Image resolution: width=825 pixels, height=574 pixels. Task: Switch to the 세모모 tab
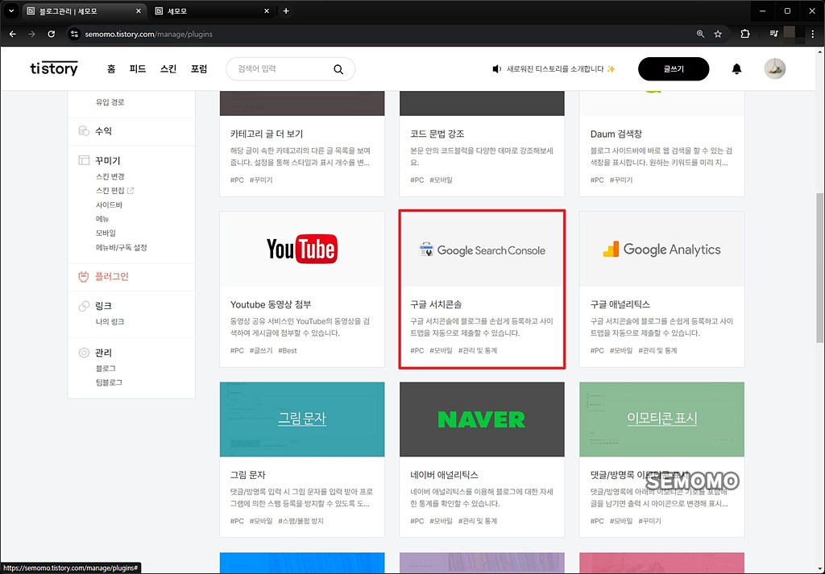click(212, 11)
